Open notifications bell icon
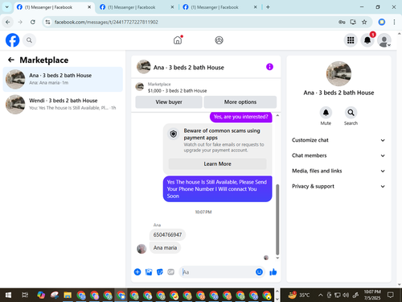This screenshot has height=302, width=402. [x=367, y=40]
